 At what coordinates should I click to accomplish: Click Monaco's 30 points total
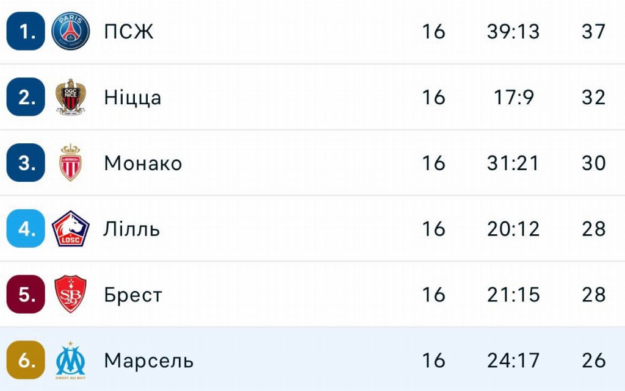point(593,163)
